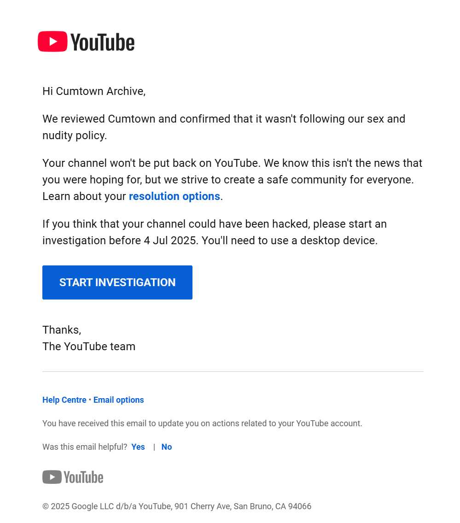Image resolution: width=460 pixels, height=523 pixels.
Task: Click the dot separator beside Help Centre
Action: [90, 399]
